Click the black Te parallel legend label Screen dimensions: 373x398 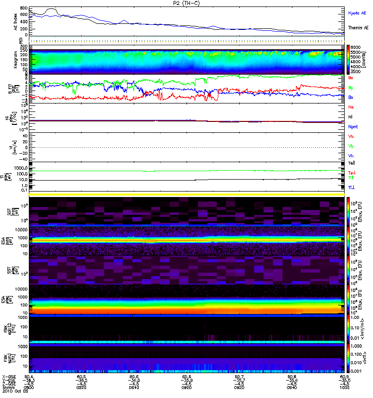click(352, 163)
